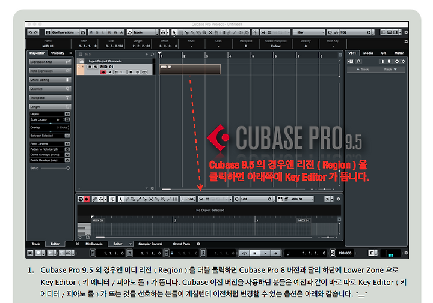This screenshot has width=433, height=303.
Task: Select the Mute (X) tool in toolbar
Action: (210, 32)
